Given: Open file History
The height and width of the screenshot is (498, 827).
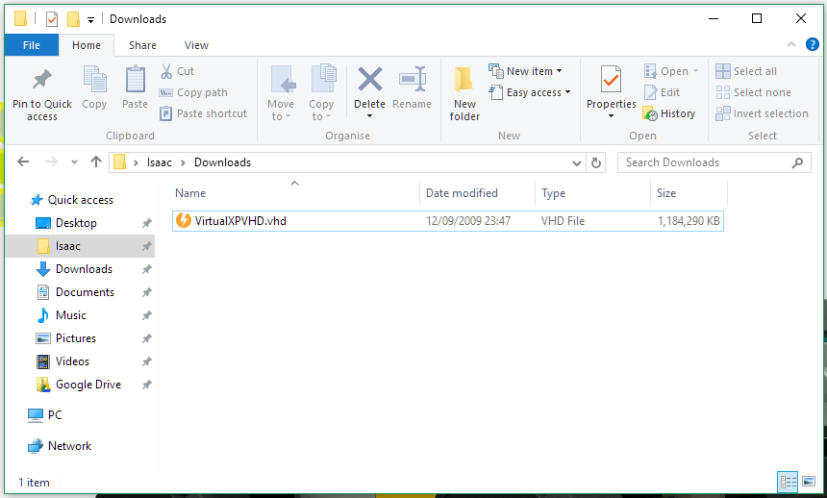Looking at the screenshot, I should pos(668,113).
